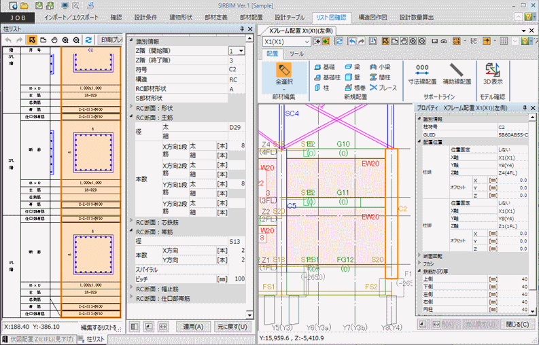The image size is (539, 345).
Task: Zoom in on the 柱リスト panel toolbar
Action: 65,41
